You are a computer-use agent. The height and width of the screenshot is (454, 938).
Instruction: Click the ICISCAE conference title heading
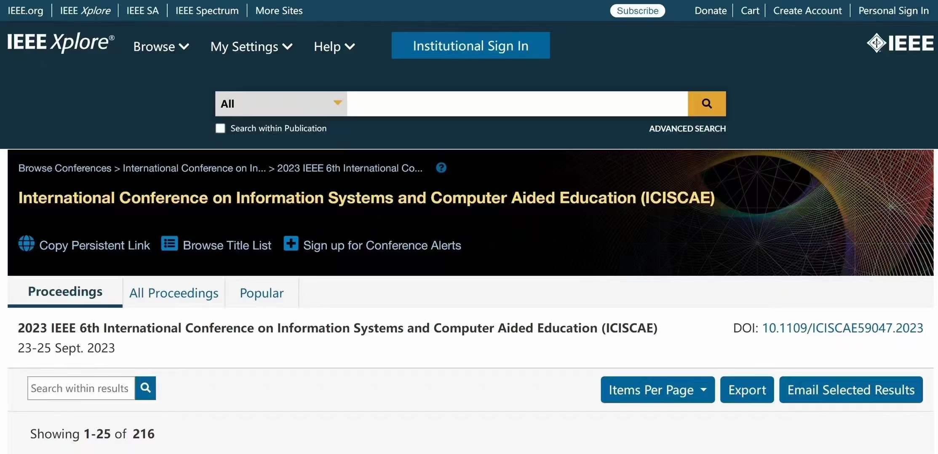tap(366, 198)
